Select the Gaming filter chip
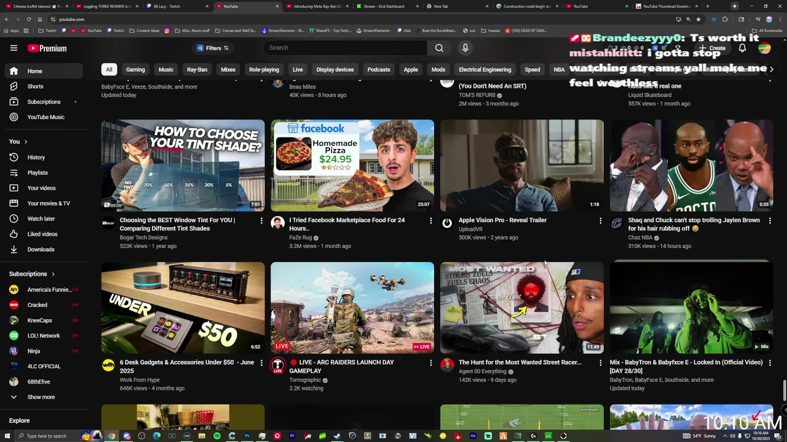 (135, 69)
